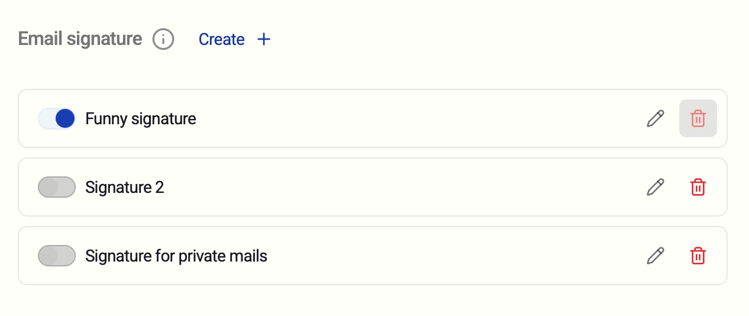Click empty area below the signature list

tap(373, 301)
